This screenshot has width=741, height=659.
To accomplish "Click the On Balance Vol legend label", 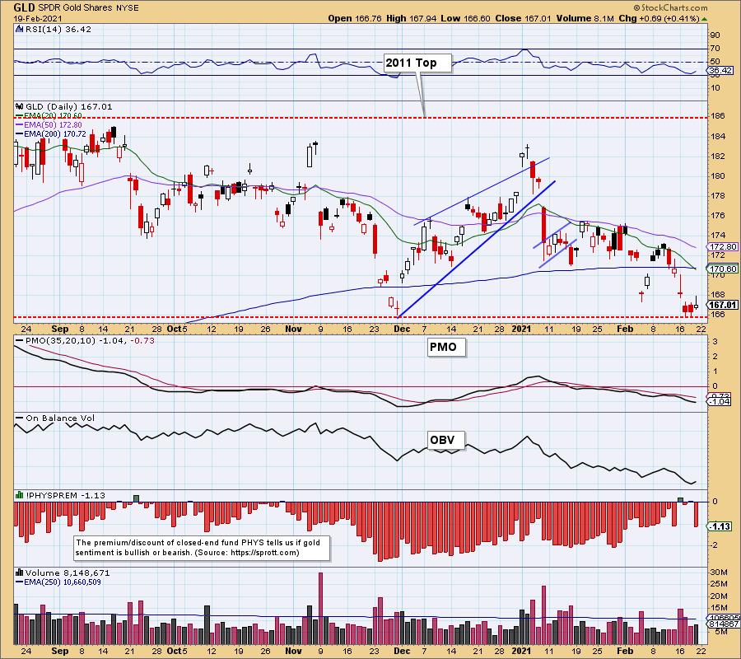I will [x=55, y=418].
